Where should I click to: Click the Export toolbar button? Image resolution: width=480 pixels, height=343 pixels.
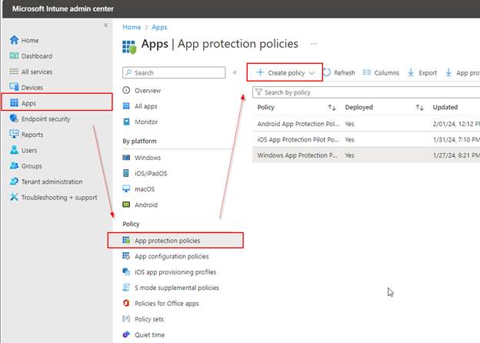point(422,73)
